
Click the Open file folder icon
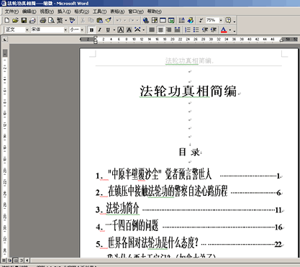pos(15,20)
